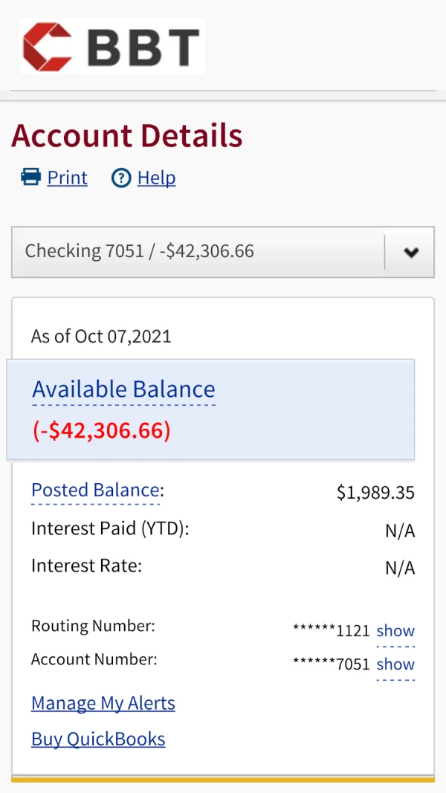
Task: Click the masked account number ending 7051
Action: click(332, 664)
